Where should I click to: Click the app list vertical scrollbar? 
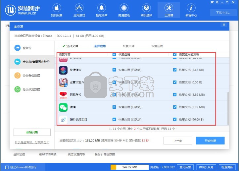tap(228, 108)
